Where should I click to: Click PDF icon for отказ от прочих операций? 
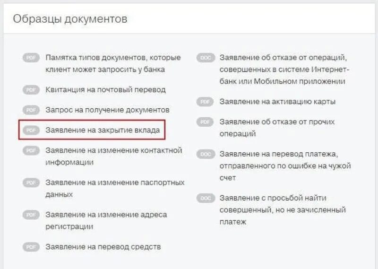[205, 122]
